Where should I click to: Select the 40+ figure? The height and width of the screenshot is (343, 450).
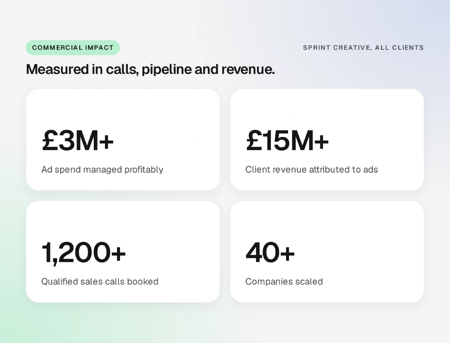tap(270, 252)
